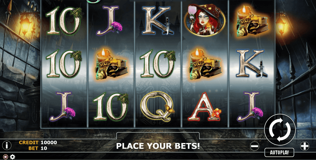This screenshot has width=316, height=160.
Task: Click the Credit 10000 display
Action: (38, 142)
